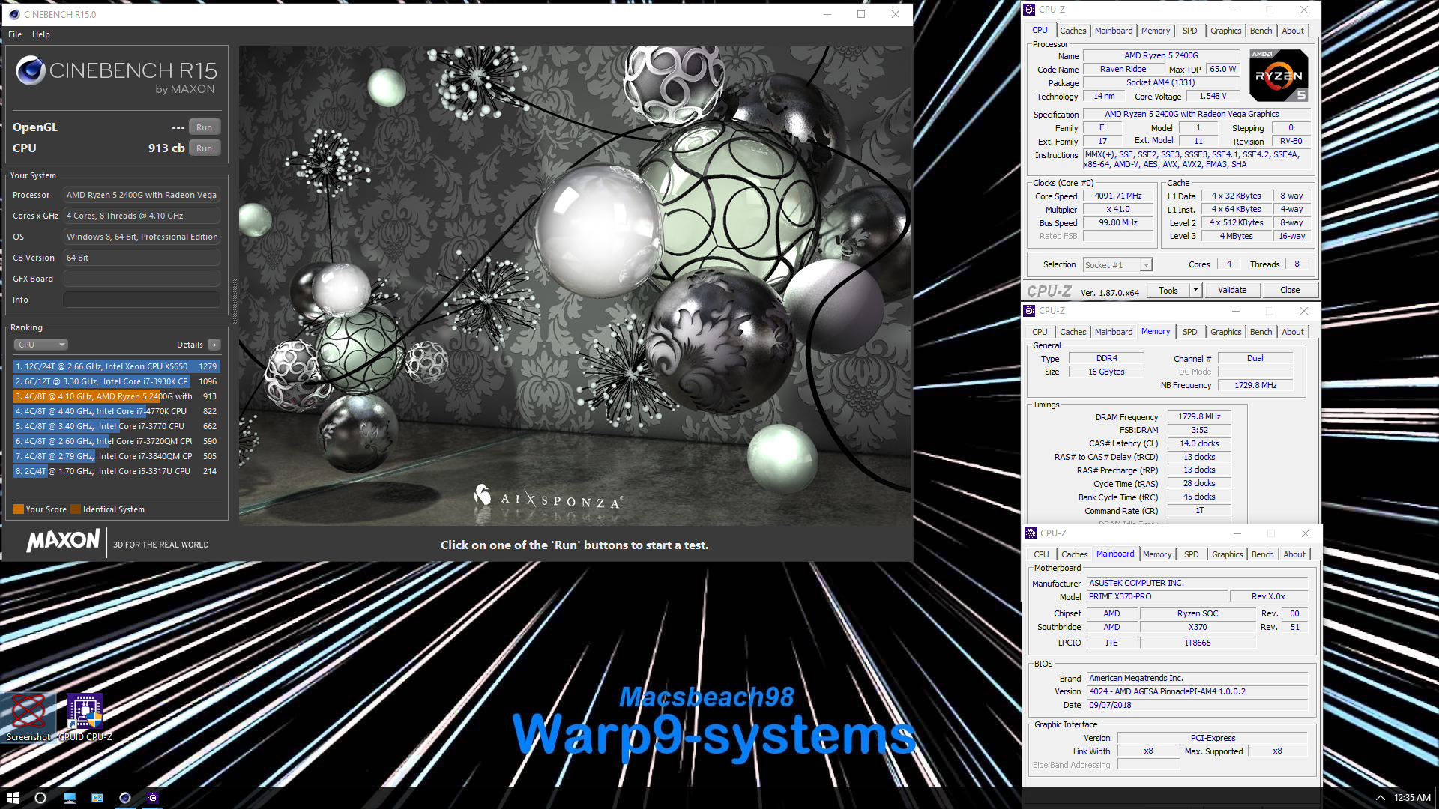Click the Close button in CPU-Z
Screen dimensions: 1439x809
pyautogui.click(x=1290, y=290)
